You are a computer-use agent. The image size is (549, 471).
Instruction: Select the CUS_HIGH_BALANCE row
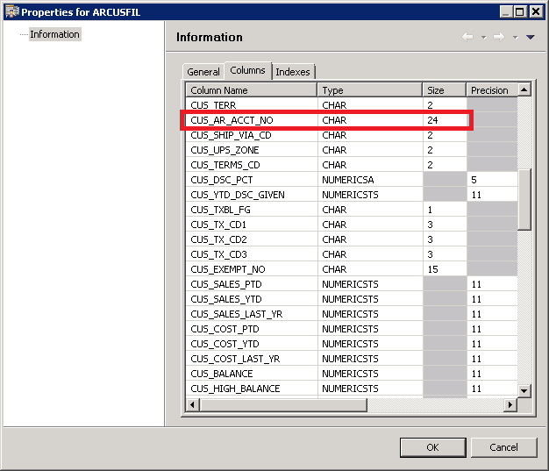[x=352, y=389]
